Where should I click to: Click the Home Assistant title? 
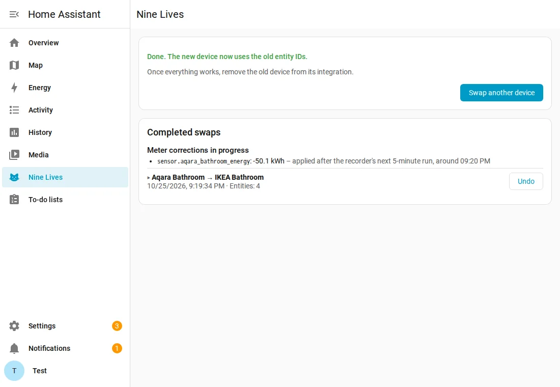(64, 14)
